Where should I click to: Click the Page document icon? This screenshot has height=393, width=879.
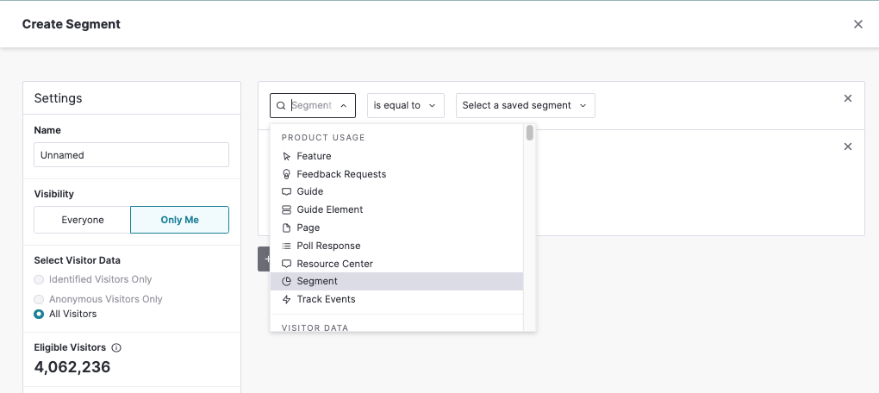(287, 228)
